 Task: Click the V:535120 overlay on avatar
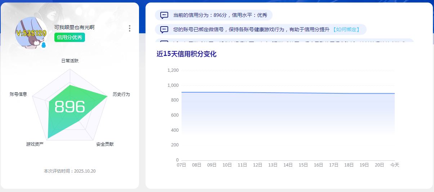31,33
